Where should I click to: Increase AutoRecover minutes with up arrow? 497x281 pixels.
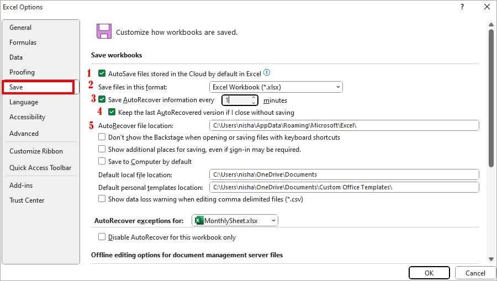pos(253,98)
